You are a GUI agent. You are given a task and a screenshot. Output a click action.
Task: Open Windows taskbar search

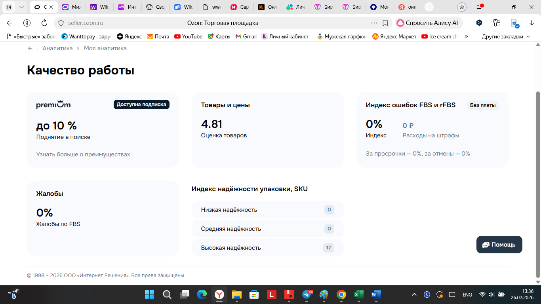167,294
